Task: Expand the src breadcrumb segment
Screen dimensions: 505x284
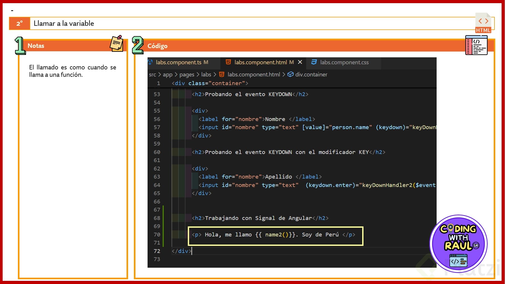Action: (152, 75)
